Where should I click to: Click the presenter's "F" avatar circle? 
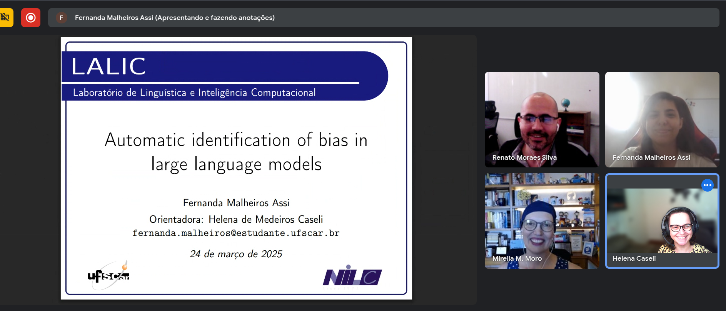(x=62, y=18)
